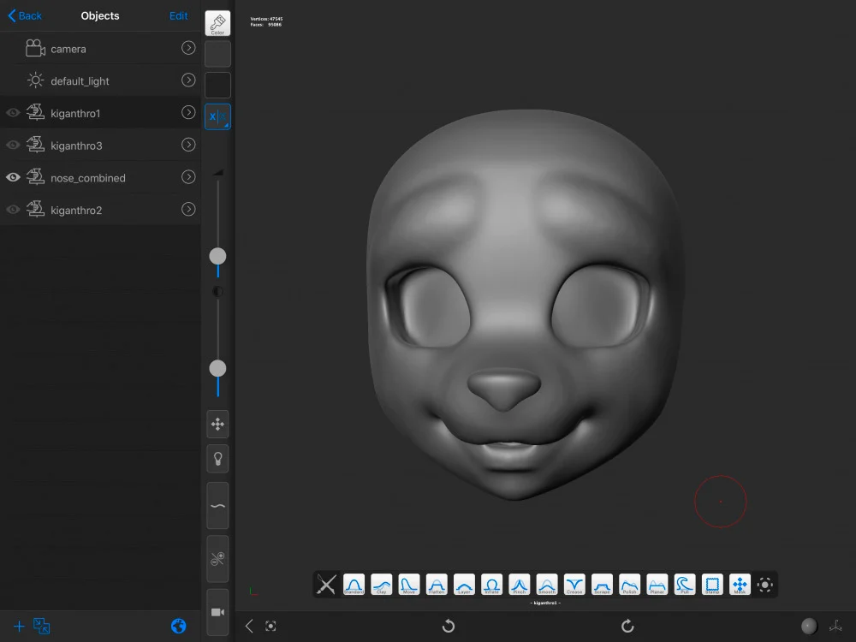Expand the camera object settings

tap(188, 49)
